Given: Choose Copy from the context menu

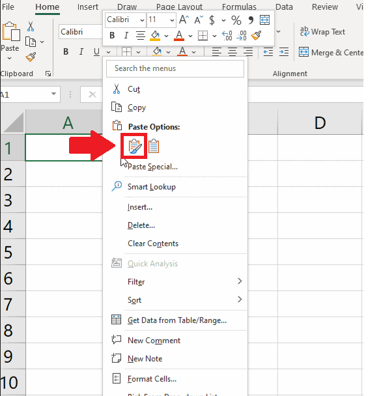Looking at the screenshot, I should point(176,107).
